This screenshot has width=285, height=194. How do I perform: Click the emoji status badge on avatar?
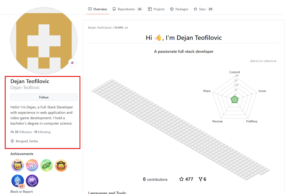coord(72,63)
